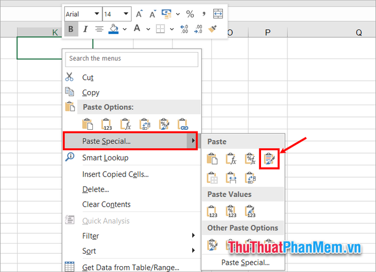Click Keep Source Formatting paste icon
The width and height of the screenshot is (376, 272).
tap(269, 158)
